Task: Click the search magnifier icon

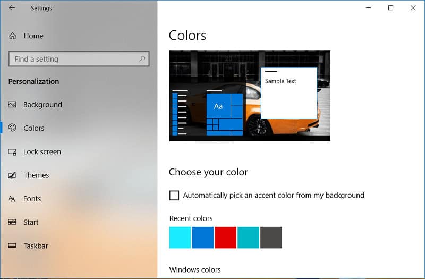Action: pos(142,59)
